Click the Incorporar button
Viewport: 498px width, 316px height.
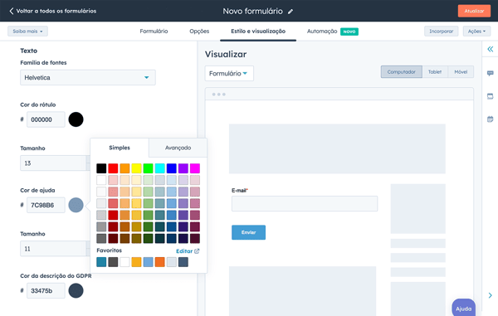coord(442,31)
